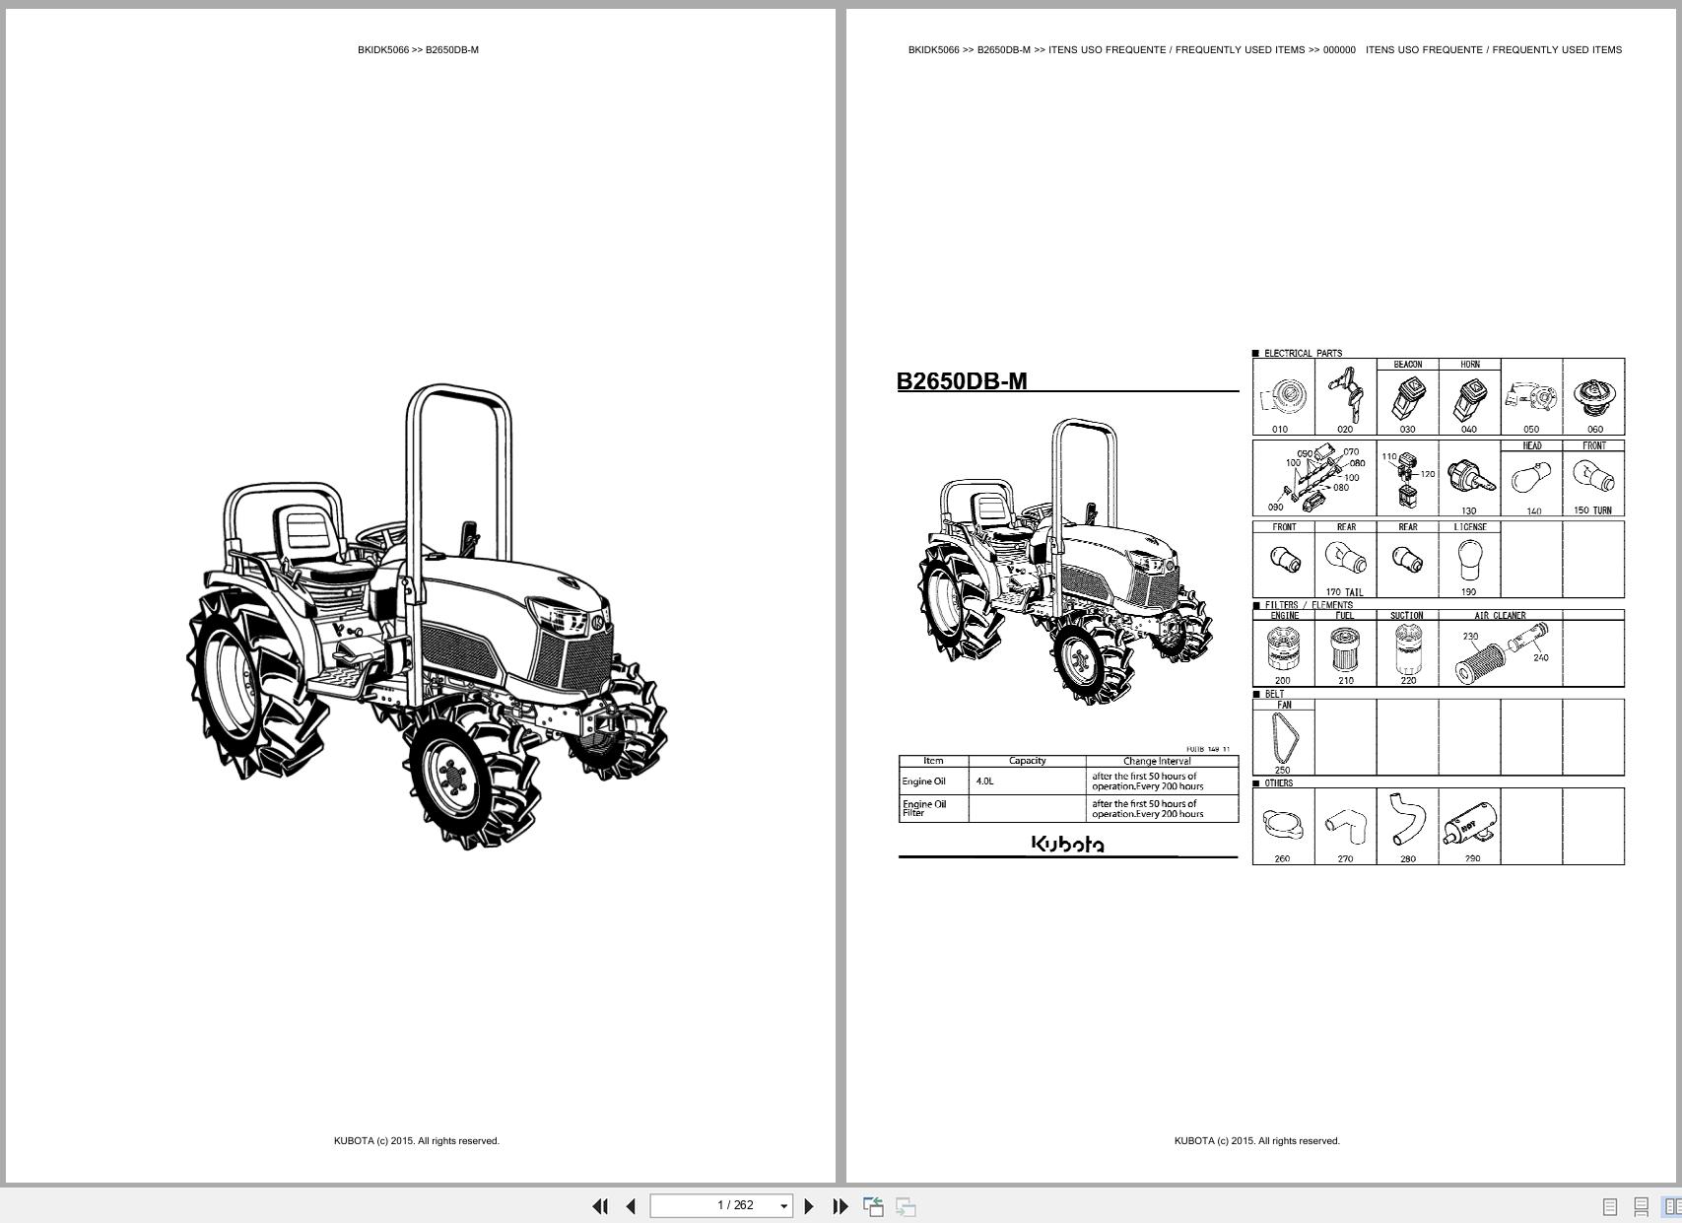Click the BELT section label
The height and width of the screenshot is (1223, 1682).
[1274, 694]
